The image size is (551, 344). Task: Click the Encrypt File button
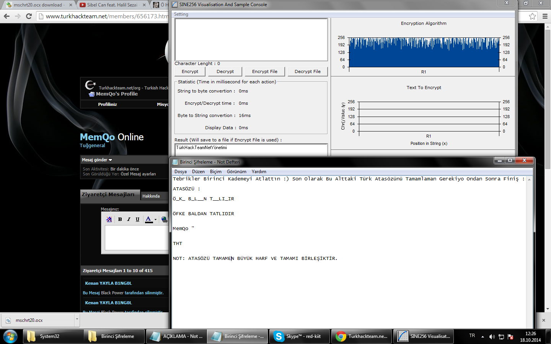(x=265, y=71)
